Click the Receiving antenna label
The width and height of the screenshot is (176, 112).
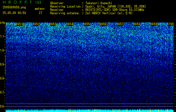pos(64,13)
